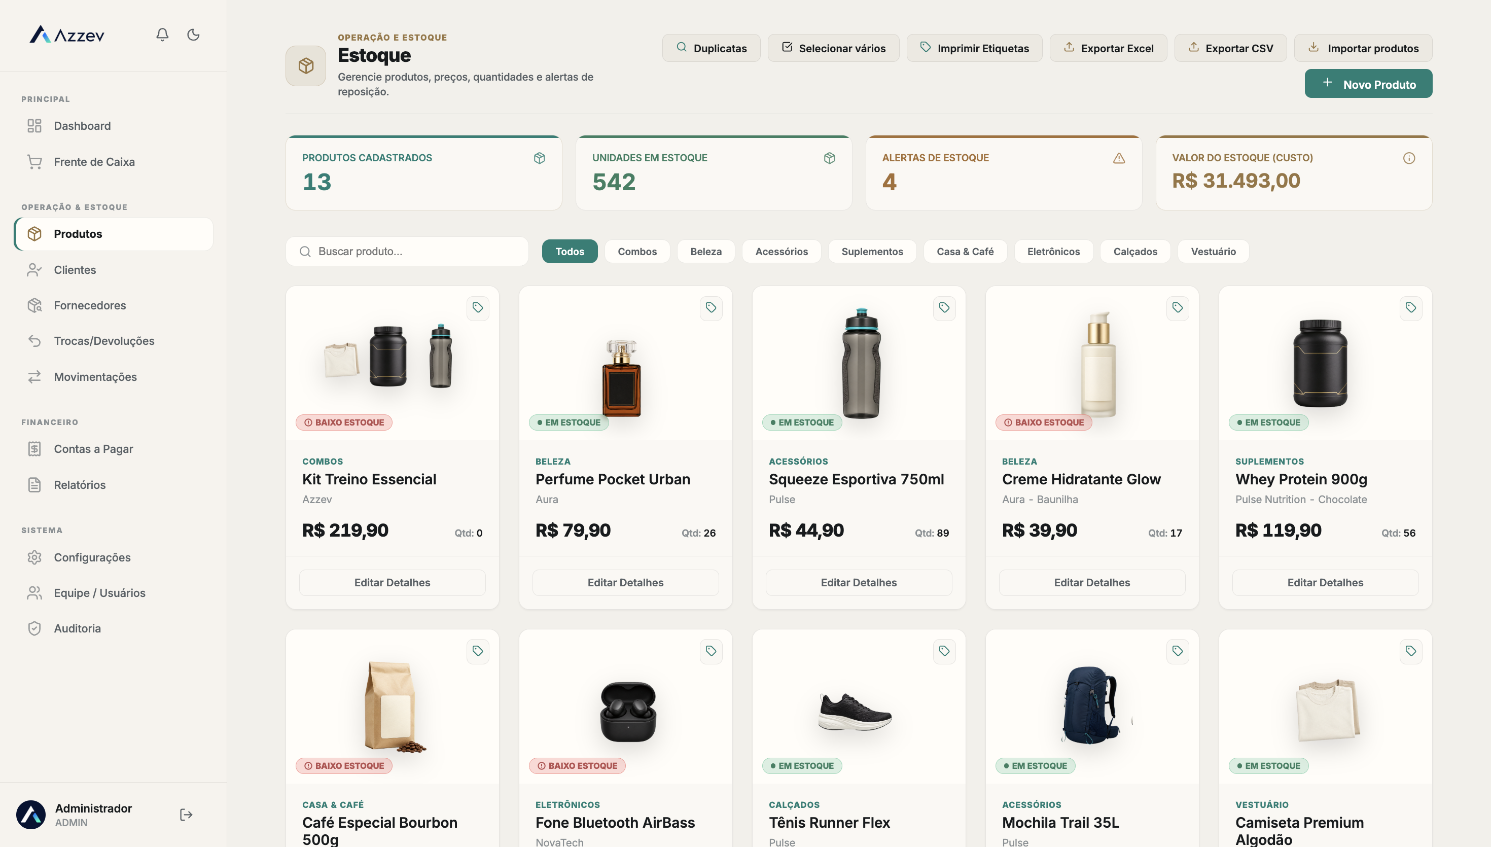Image resolution: width=1491 pixels, height=847 pixels.
Task: Click tag icon on Mochila Trail 35L card
Action: pyautogui.click(x=1178, y=651)
